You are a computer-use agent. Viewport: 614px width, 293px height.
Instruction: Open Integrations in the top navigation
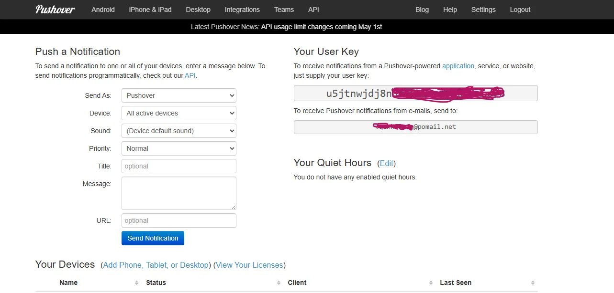(x=242, y=10)
